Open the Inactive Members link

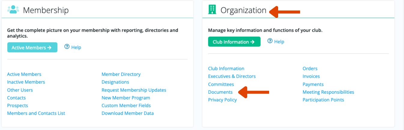[x=26, y=82]
